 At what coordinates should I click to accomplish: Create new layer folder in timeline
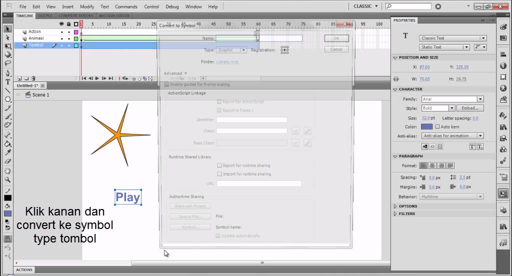26,78
